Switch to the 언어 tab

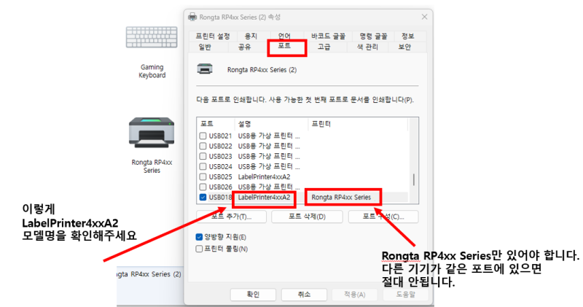pos(284,35)
